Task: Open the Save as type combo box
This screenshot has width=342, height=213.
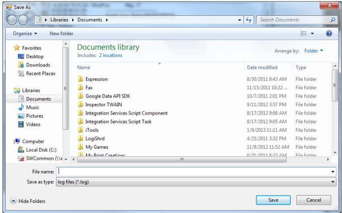Action: (196, 182)
